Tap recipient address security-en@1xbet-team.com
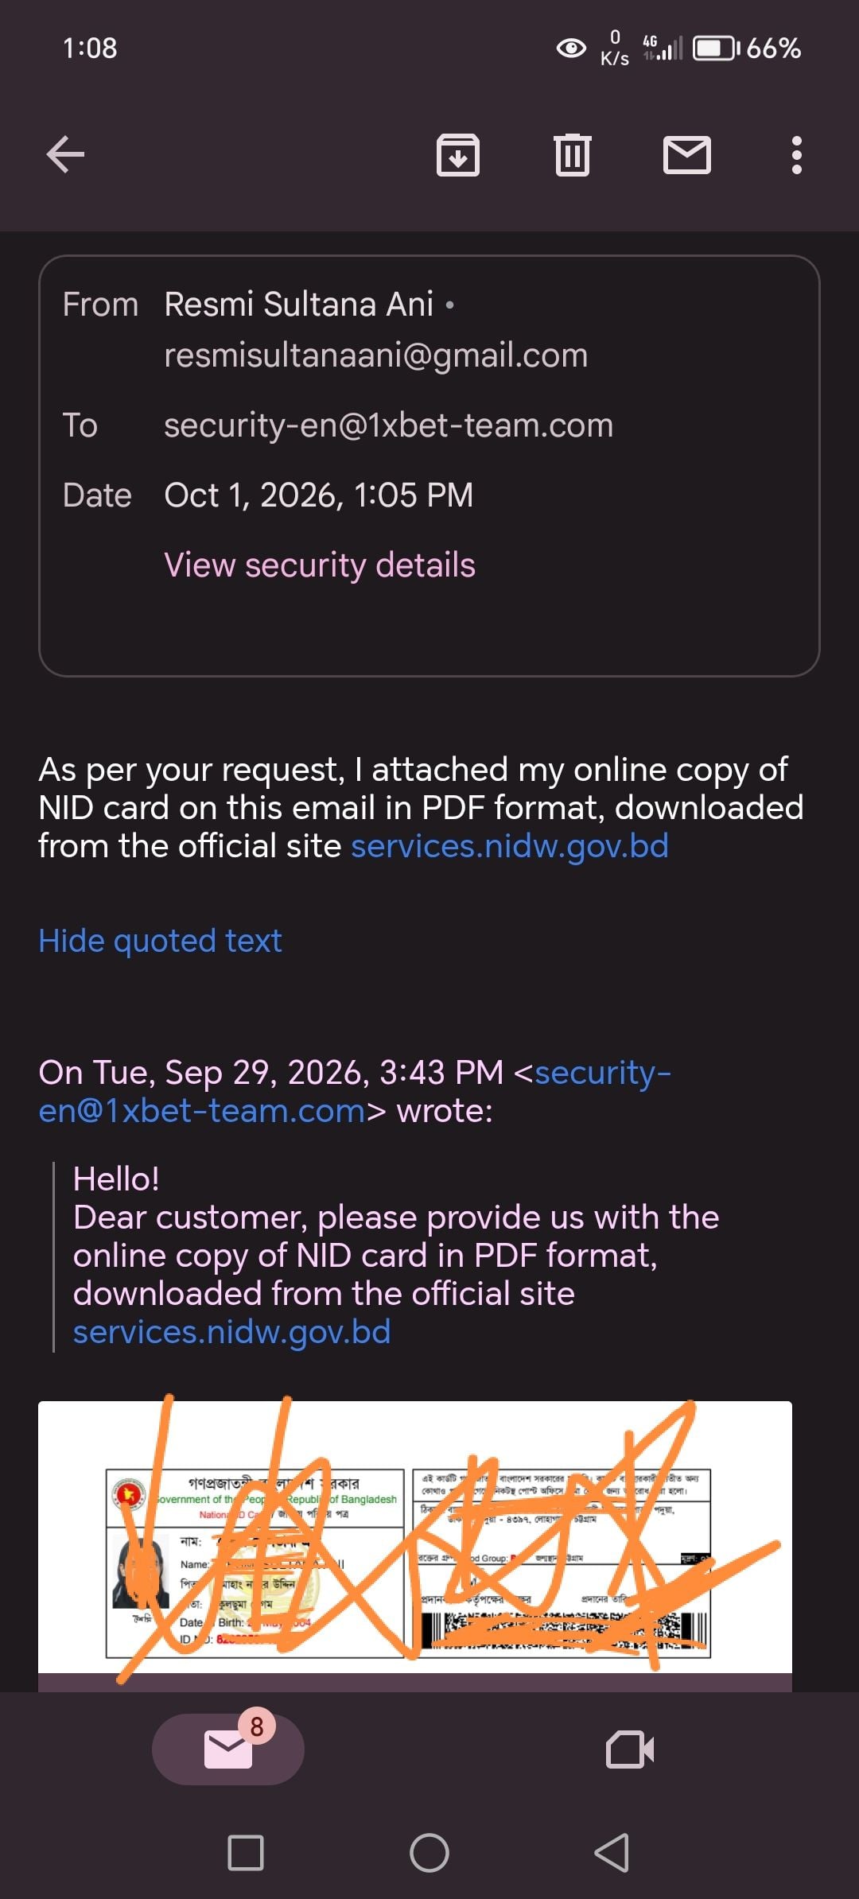The image size is (859, 1899). pyautogui.click(x=389, y=425)
